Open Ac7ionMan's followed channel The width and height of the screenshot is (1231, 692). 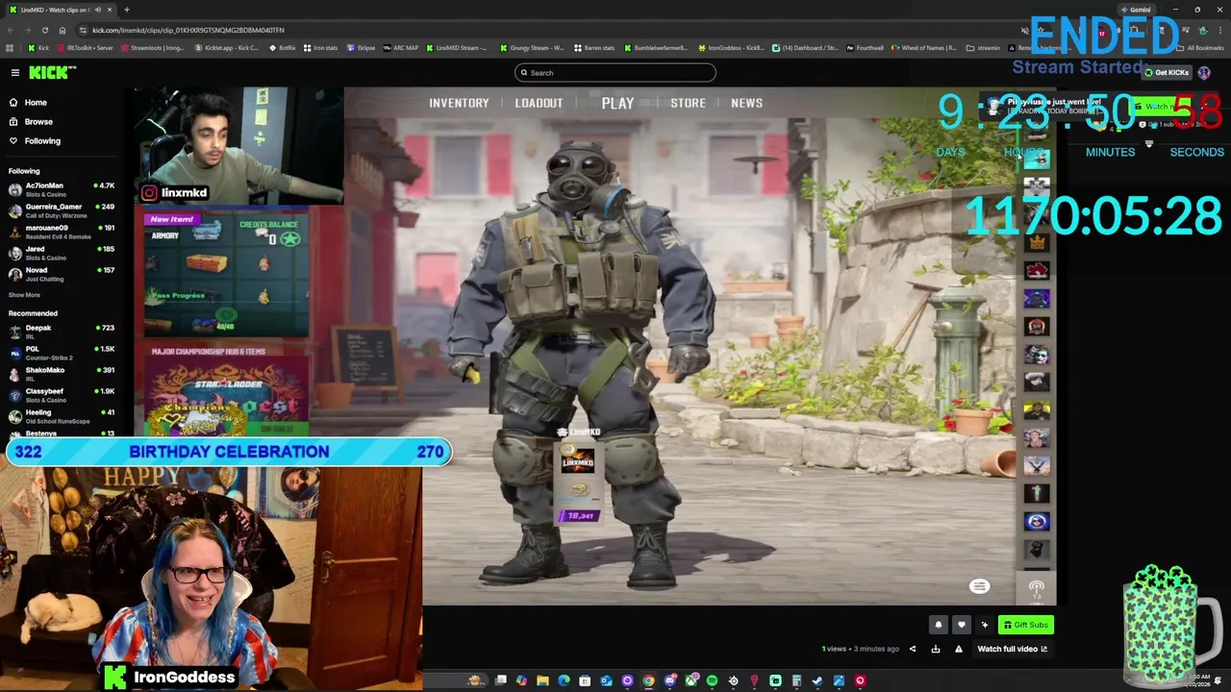(x=62, y=189)
